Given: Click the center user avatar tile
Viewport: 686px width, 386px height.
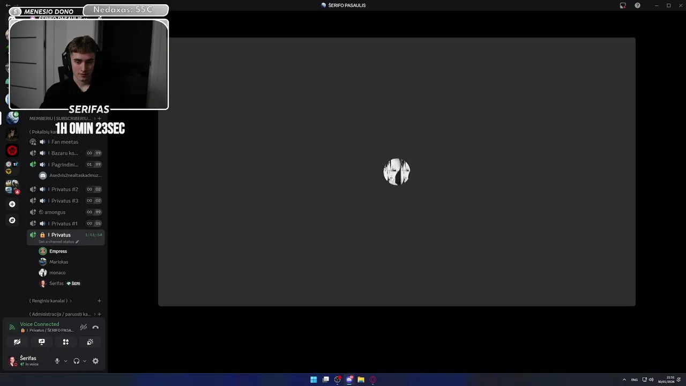Looking at the screenshot, I should 397,172.
